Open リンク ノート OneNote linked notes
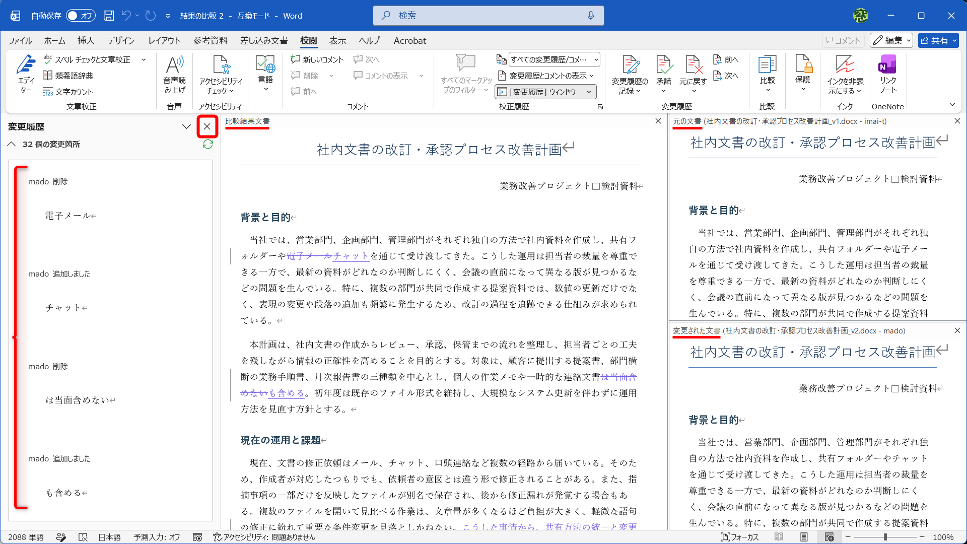This screenshot has width=967, height=544. [887, 74]
